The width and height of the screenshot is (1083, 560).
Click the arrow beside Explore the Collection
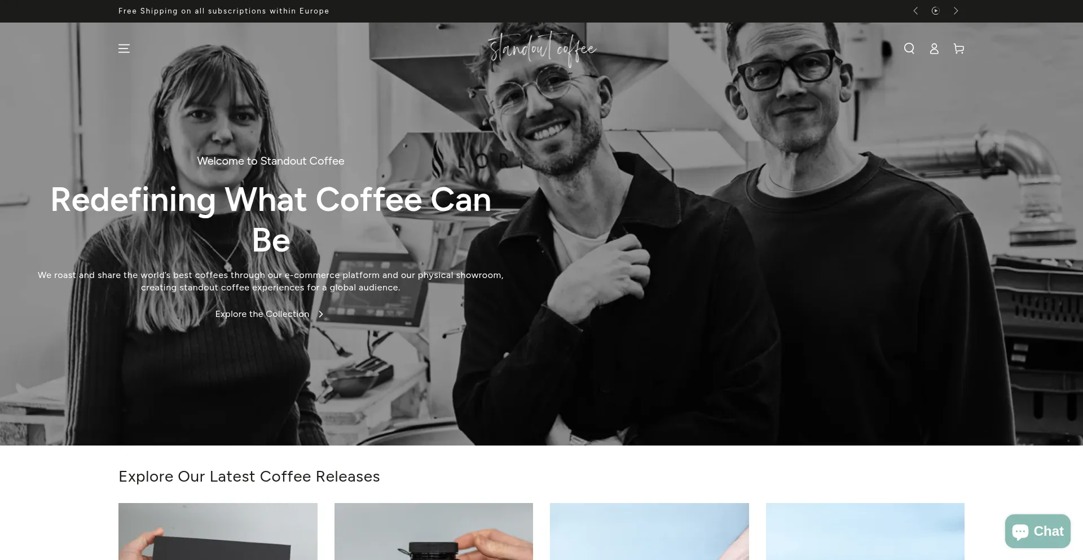tap(321, 314)
